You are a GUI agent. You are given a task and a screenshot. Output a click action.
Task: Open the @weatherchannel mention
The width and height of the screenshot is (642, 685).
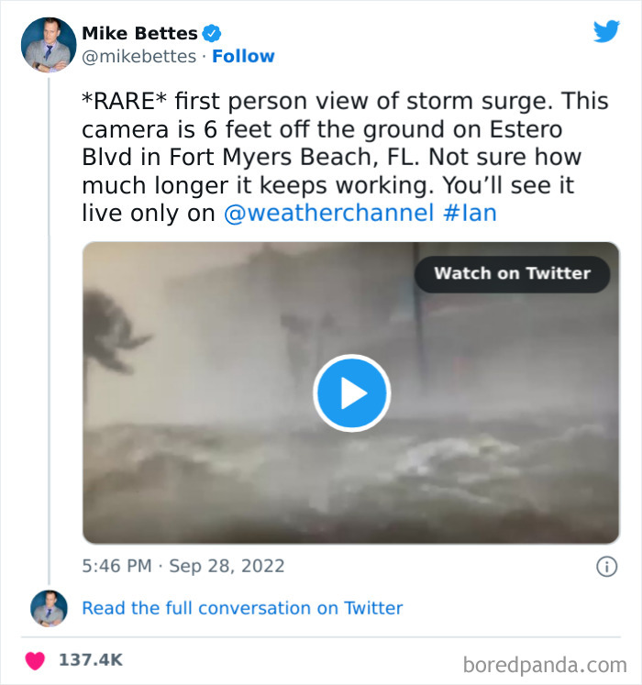pyautogui.click(x=328, y=213)
